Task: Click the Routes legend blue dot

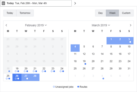Action: (x=78, y=87)
